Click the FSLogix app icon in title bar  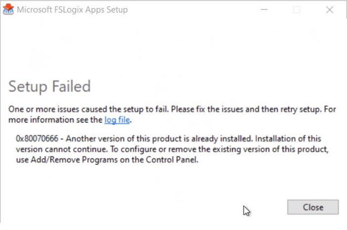click(x=9, y=10)
